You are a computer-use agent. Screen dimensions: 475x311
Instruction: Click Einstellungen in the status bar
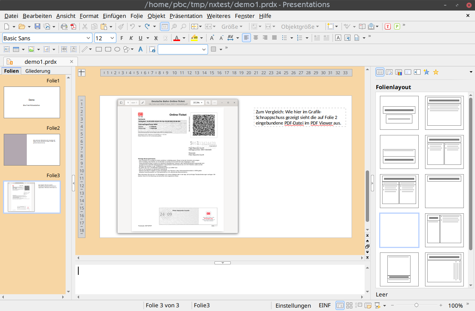(x=293, y=305)
